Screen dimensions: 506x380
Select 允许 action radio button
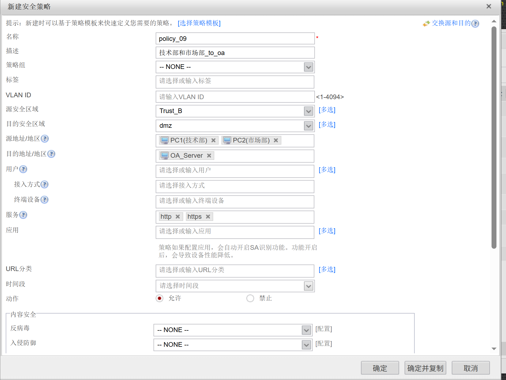tap(159, 298)
